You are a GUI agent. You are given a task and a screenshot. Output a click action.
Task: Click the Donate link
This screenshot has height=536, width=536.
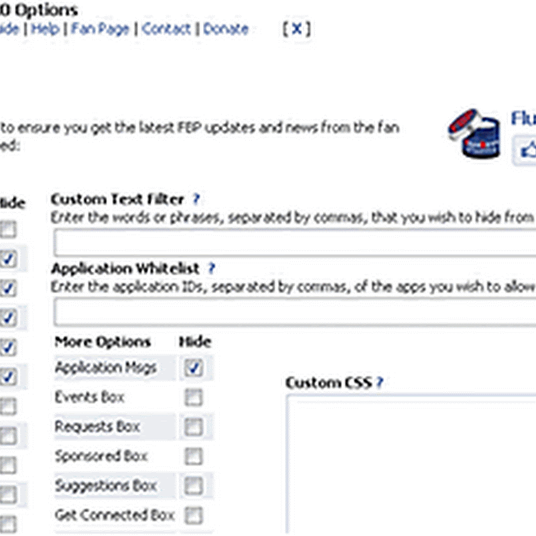226,29
